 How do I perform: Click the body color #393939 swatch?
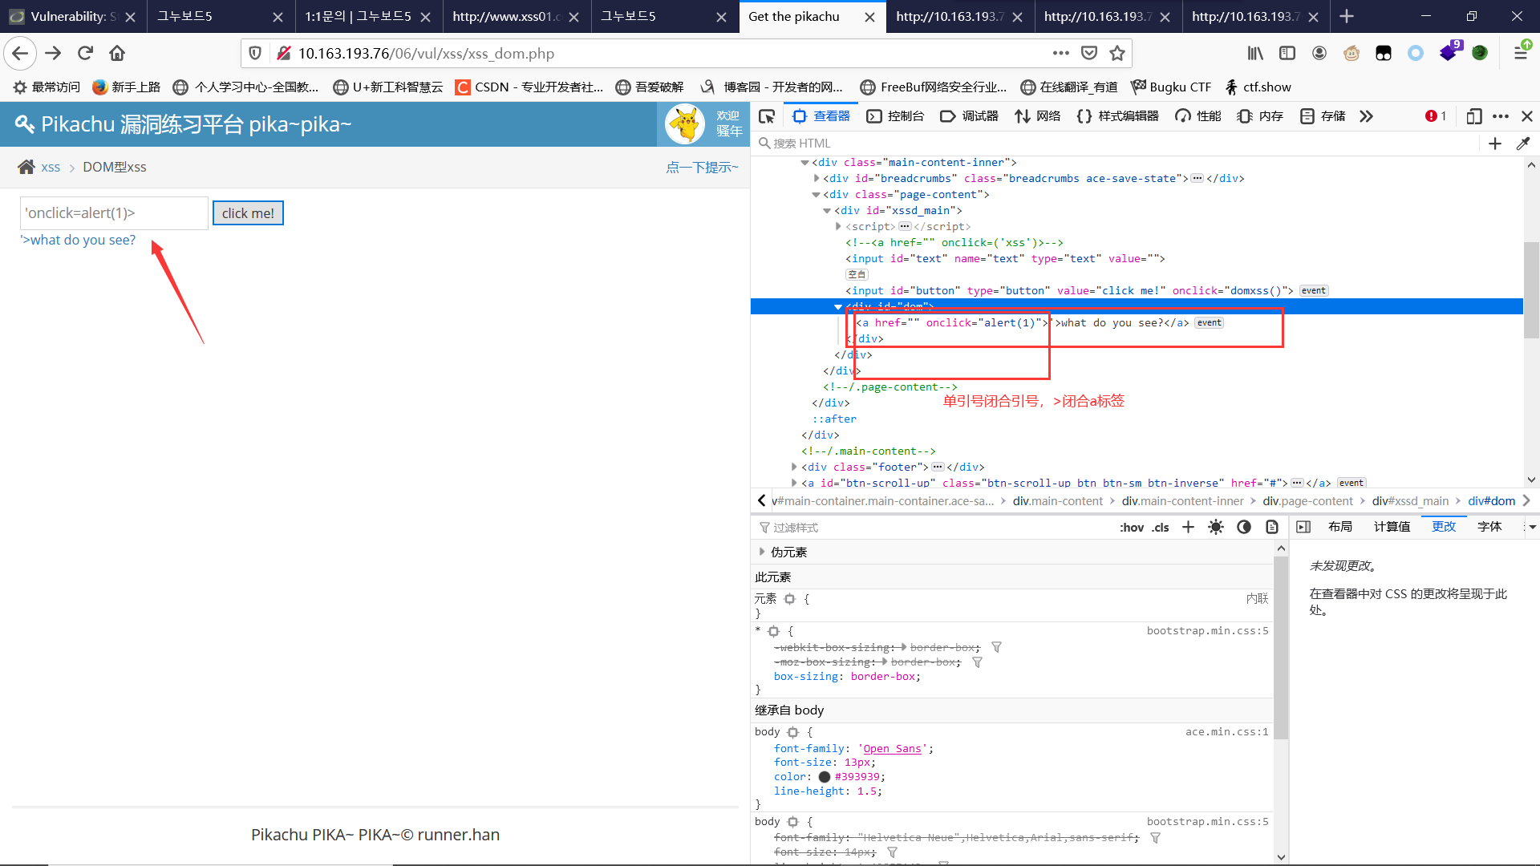click(x=824, y=776)
